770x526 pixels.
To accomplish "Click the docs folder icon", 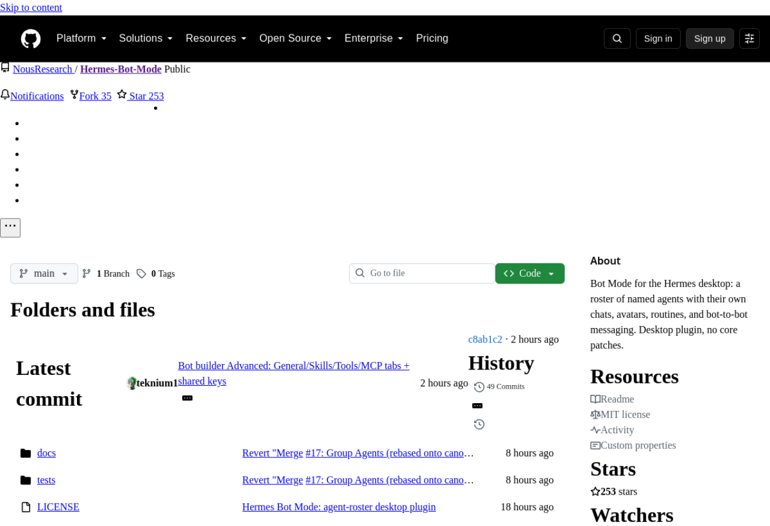I will pyautogui.click(x=25, y=453).
